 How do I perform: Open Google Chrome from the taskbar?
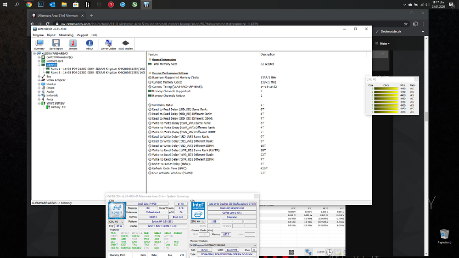pyautogui.click(x=29, y=5)
